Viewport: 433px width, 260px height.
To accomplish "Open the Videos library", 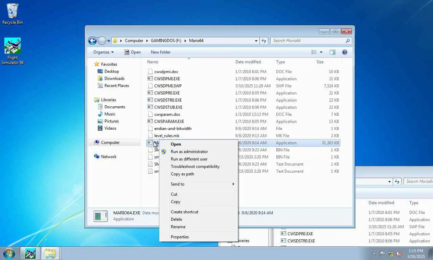I will tap(110, 128).
